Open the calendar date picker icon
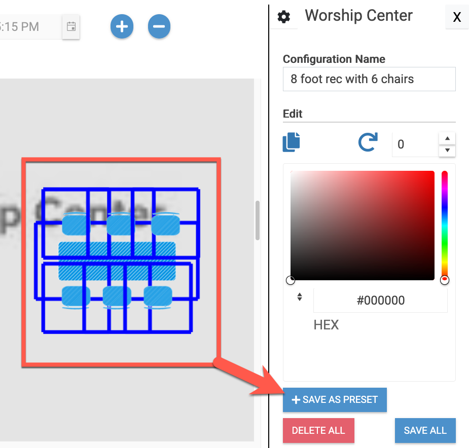The width and height of the screenshot is (469, 448). (71, 27)
